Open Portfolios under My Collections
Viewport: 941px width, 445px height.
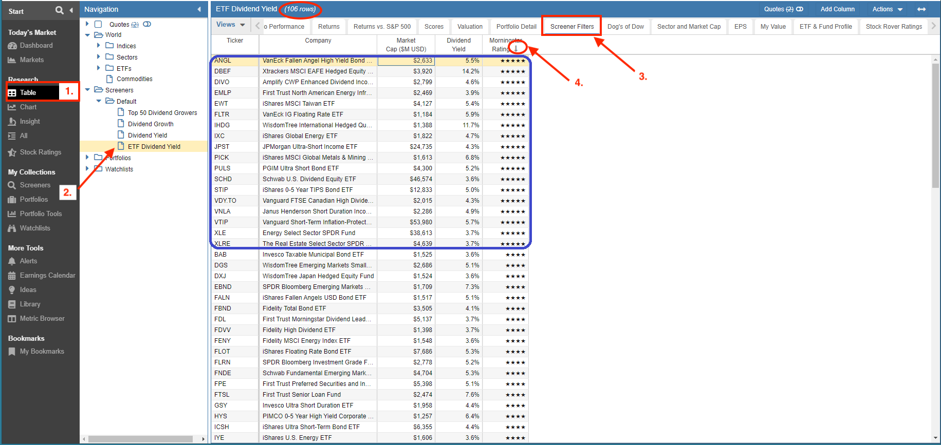(28, 200)
